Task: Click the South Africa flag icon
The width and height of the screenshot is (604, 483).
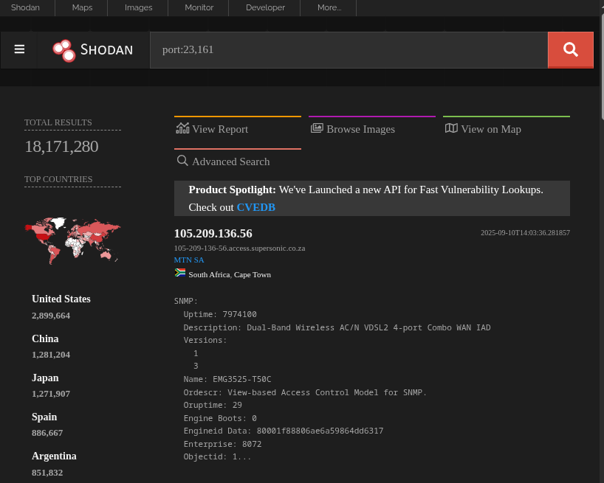Action: 180,273
